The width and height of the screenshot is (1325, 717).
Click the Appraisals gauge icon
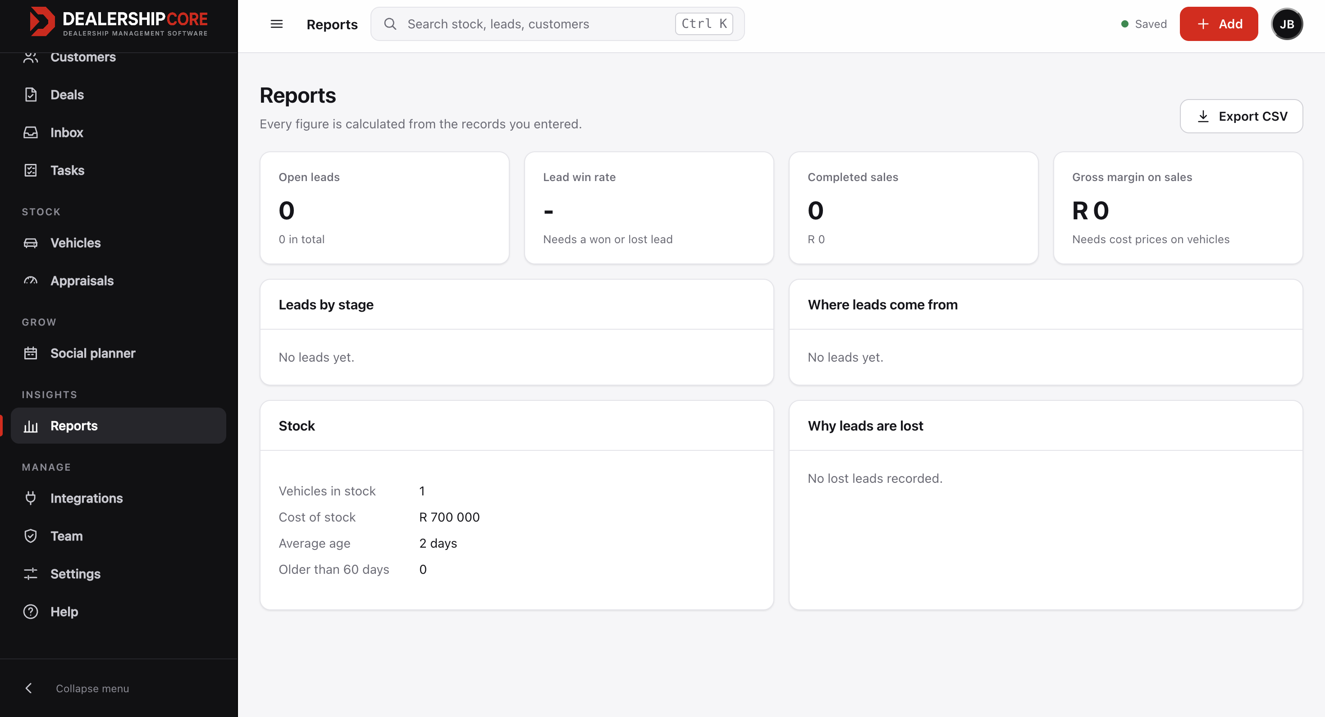coord(31,281)
